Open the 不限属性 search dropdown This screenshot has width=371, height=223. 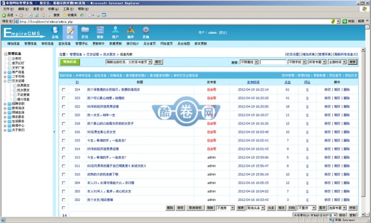[x=249, y=62]
